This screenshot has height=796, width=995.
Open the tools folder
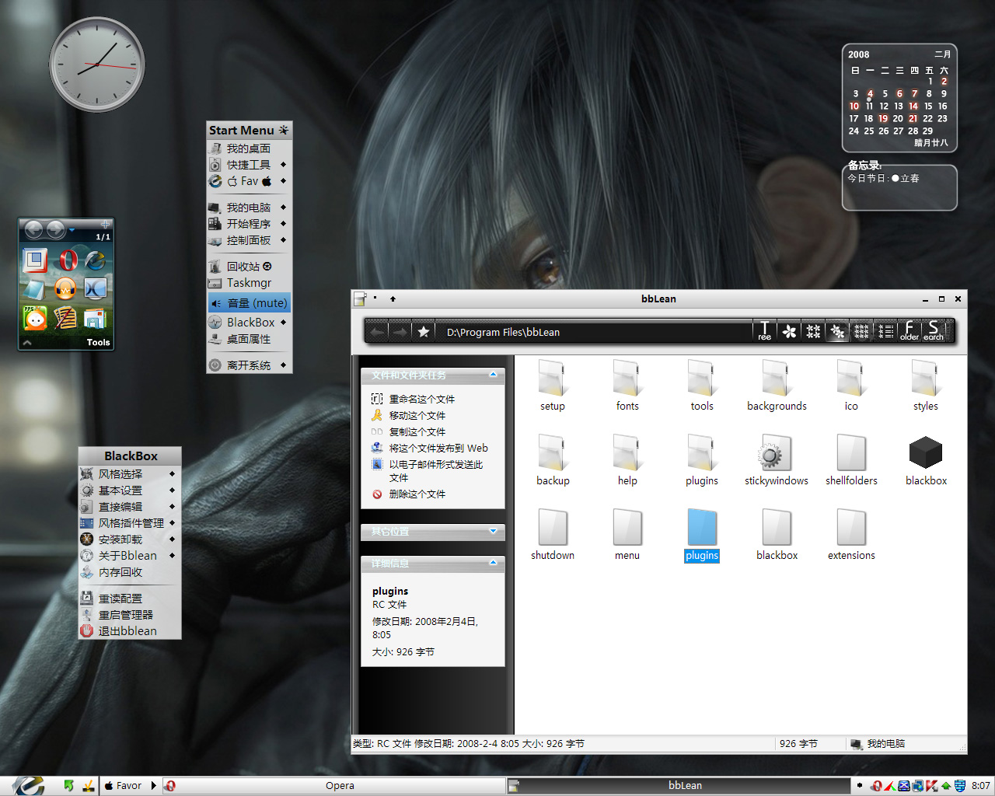click(702, 386)
